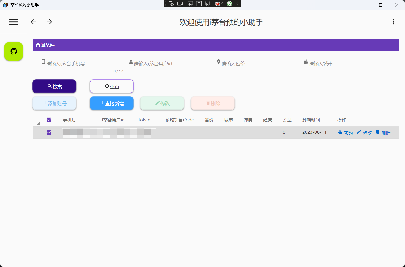Screen dimensions: 405x267
Task: Click the type value 0 cell
Action: pyautogui.click(x=284, y=132)
